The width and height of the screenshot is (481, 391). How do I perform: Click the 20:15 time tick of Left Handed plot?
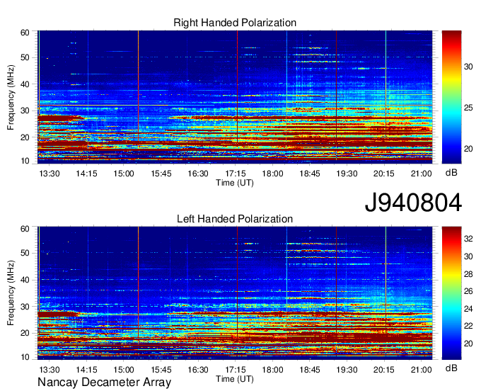(384, 370)
